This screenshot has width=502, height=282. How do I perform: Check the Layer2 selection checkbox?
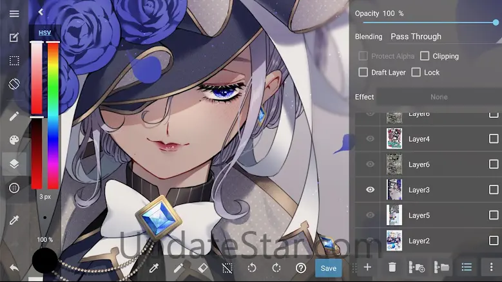[x=494, y=240]
